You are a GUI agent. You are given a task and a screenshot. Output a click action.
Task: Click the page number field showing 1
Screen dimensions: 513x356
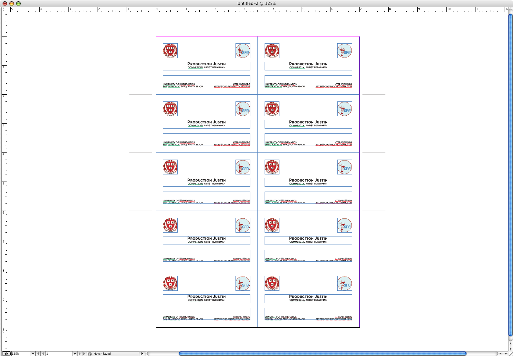pos(59,354)
